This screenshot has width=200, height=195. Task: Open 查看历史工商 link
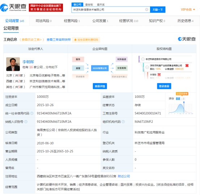(32, 40)
